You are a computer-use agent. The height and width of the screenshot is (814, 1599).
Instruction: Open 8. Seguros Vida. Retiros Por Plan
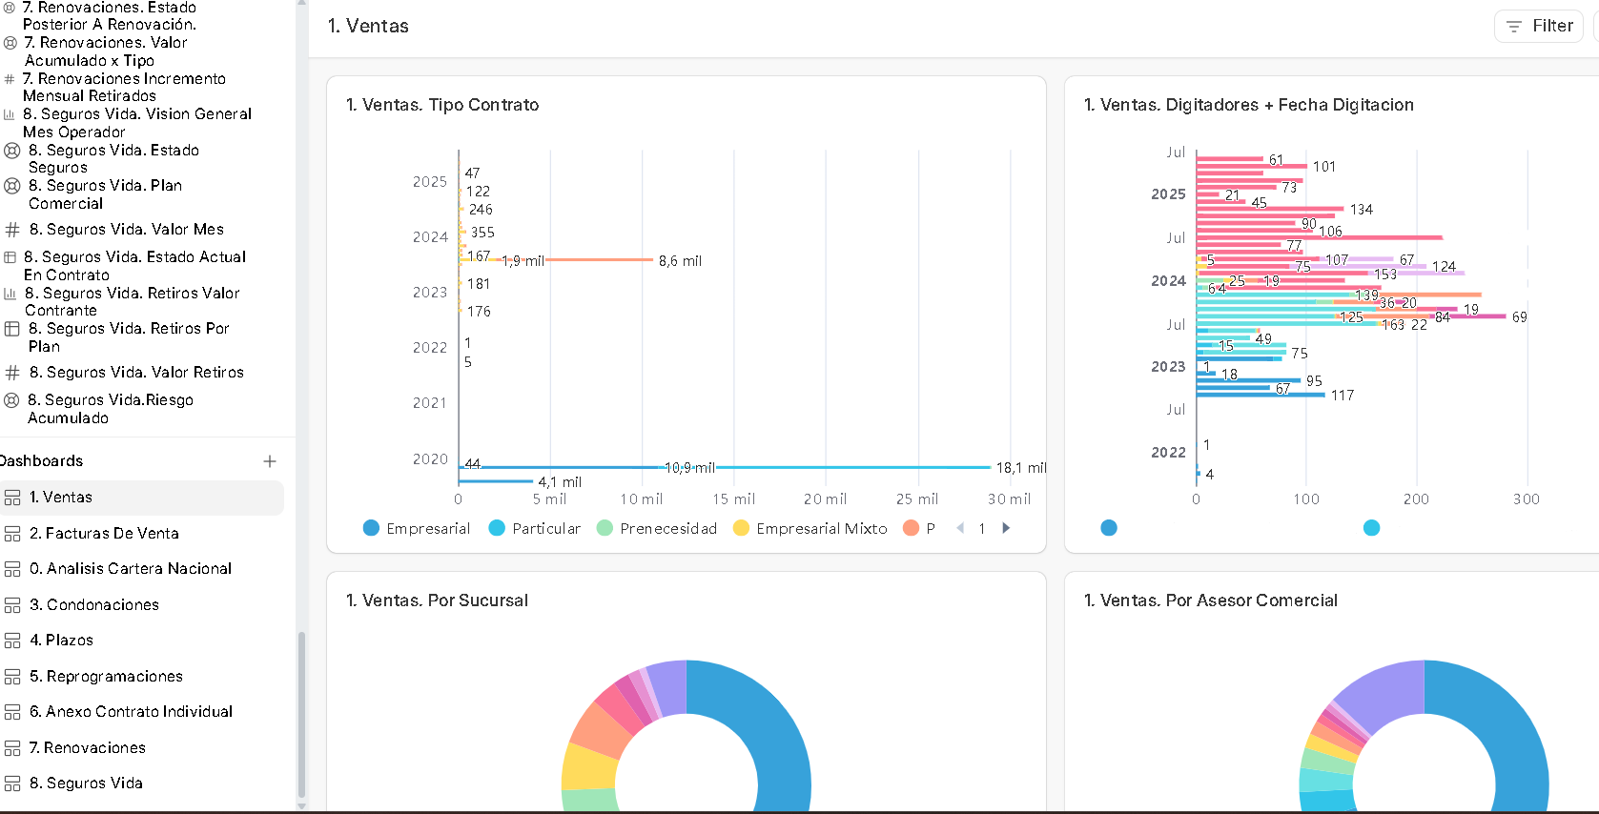(129, 337)
